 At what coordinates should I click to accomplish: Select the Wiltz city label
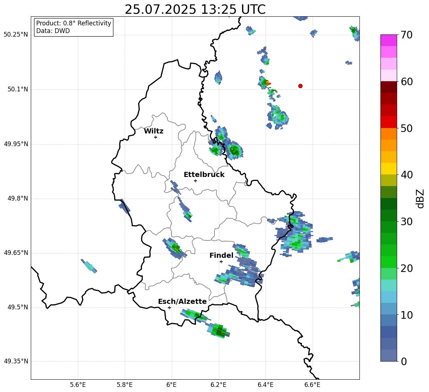click(154, 131)
